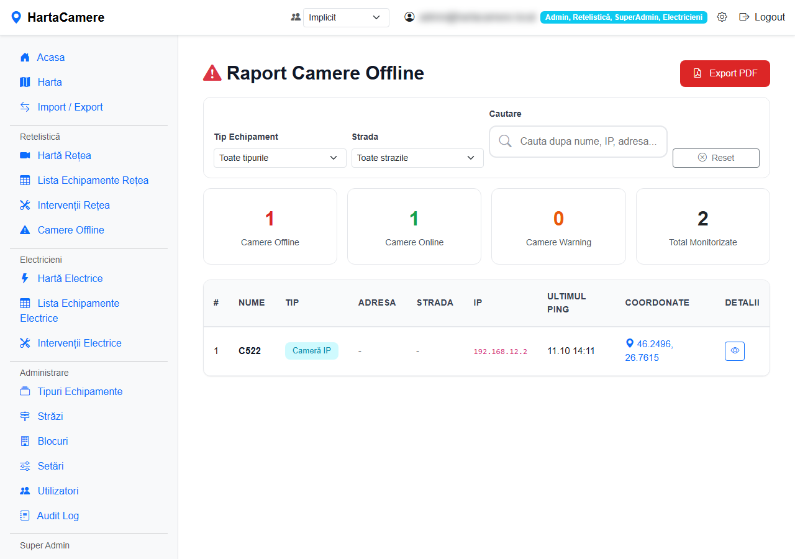The image size is (795, 559).
Task: Click the video camera icon for Hartă Rețea
Action: point(25,155)
